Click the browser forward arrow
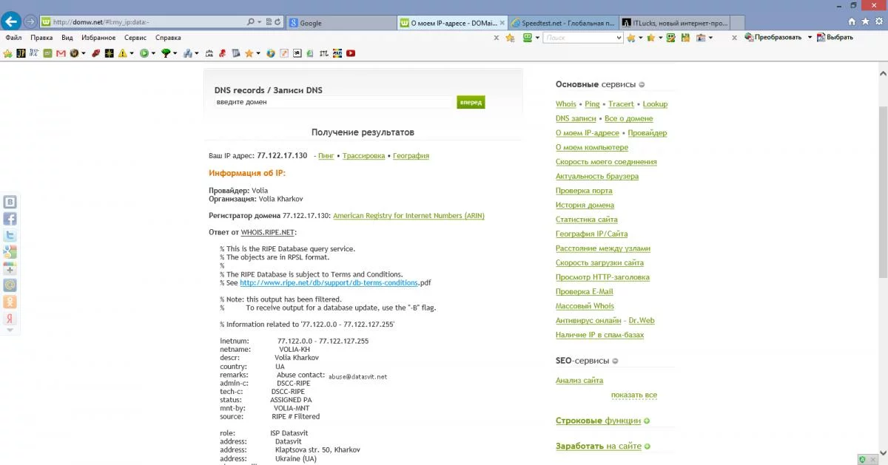The height and width of the screenshot is (465, 888). [x=30, y=22]
